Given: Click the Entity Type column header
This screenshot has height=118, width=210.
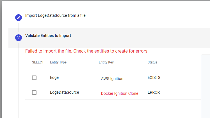Looking at the screenshot, I should (x=58, y=62).
